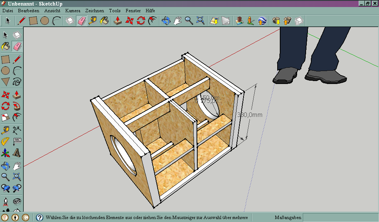The image size is (379, 222).
Task: Click the Add Location map icon
Action: pyautogui.click(x=214, y=21)
